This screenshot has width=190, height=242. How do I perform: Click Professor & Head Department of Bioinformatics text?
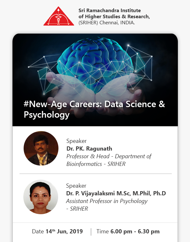click(x=109, y=160)
